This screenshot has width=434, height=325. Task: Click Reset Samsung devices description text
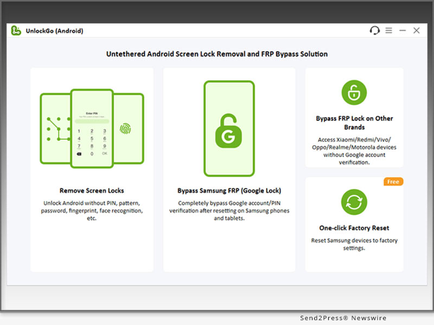click(354, 244)
